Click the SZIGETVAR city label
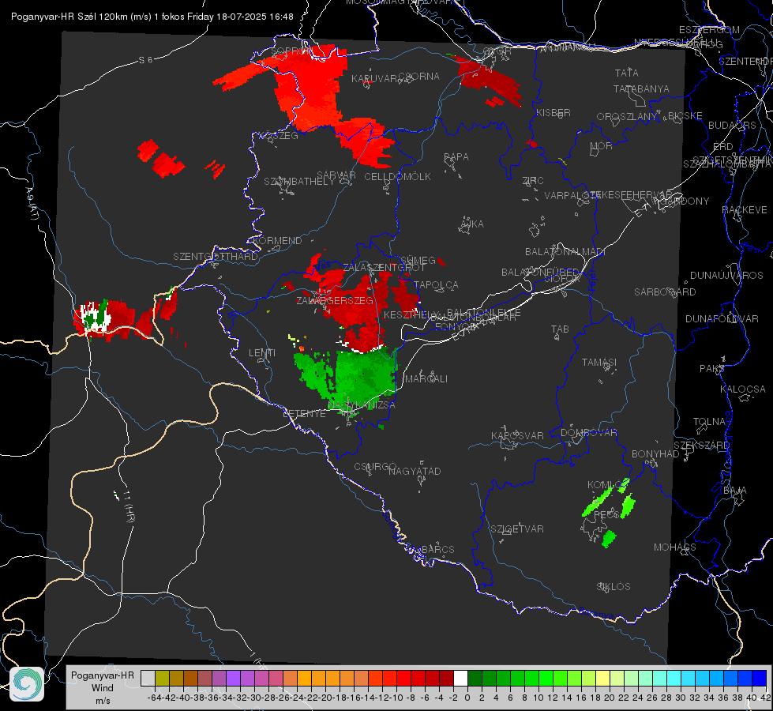Screen dimensions: 773x711 516,529
